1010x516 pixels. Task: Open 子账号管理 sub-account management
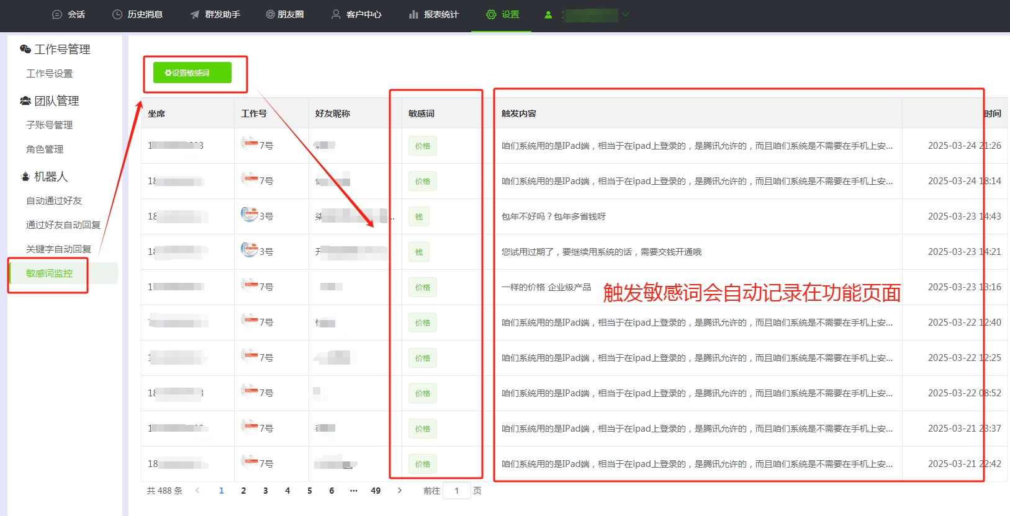[x=50, y=125]
